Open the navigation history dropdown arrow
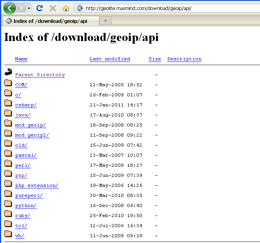The image size is (260, 243). point(29,8)
